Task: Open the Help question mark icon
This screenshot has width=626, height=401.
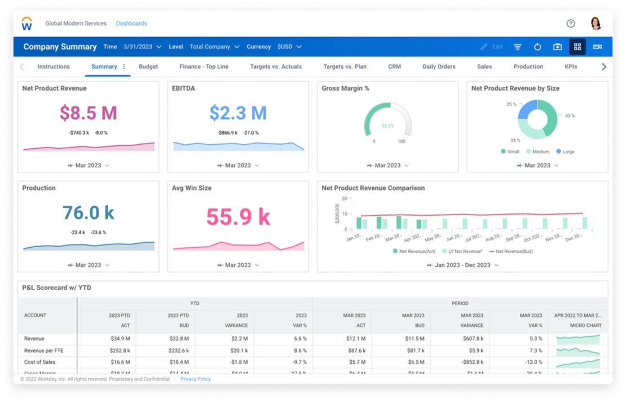Action: pos(571,23)
